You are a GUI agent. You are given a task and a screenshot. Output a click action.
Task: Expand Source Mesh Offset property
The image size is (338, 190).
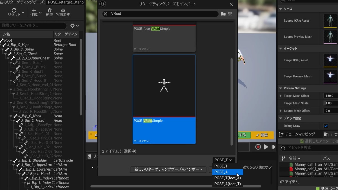[281, 111]
